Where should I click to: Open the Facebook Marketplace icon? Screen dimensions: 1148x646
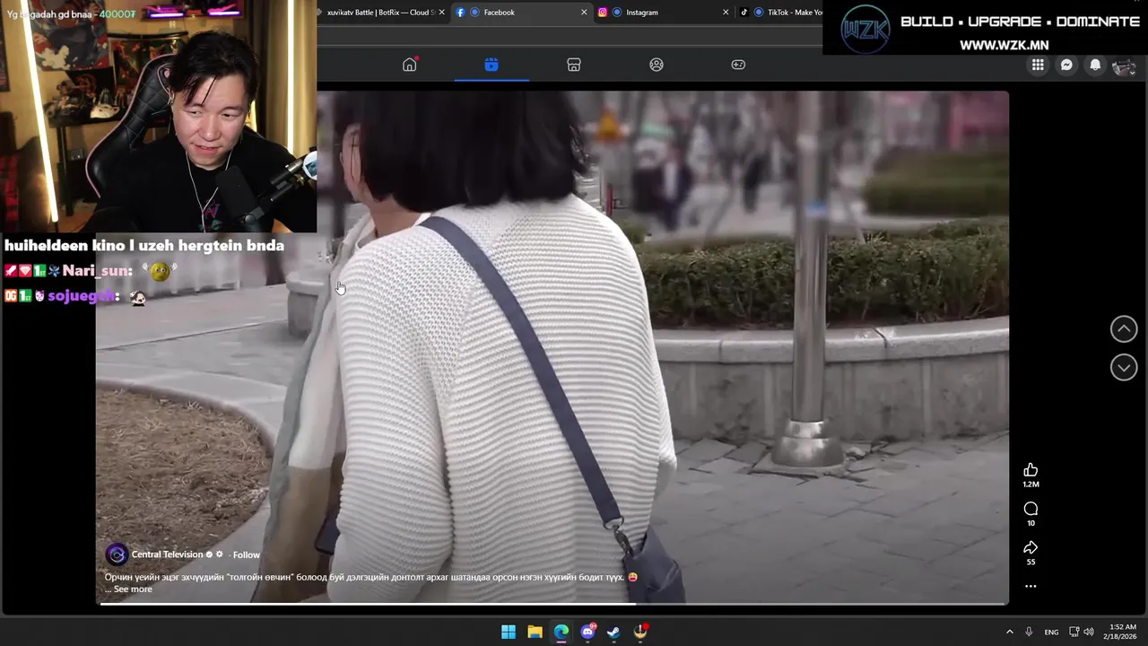(x=574, y=65)
